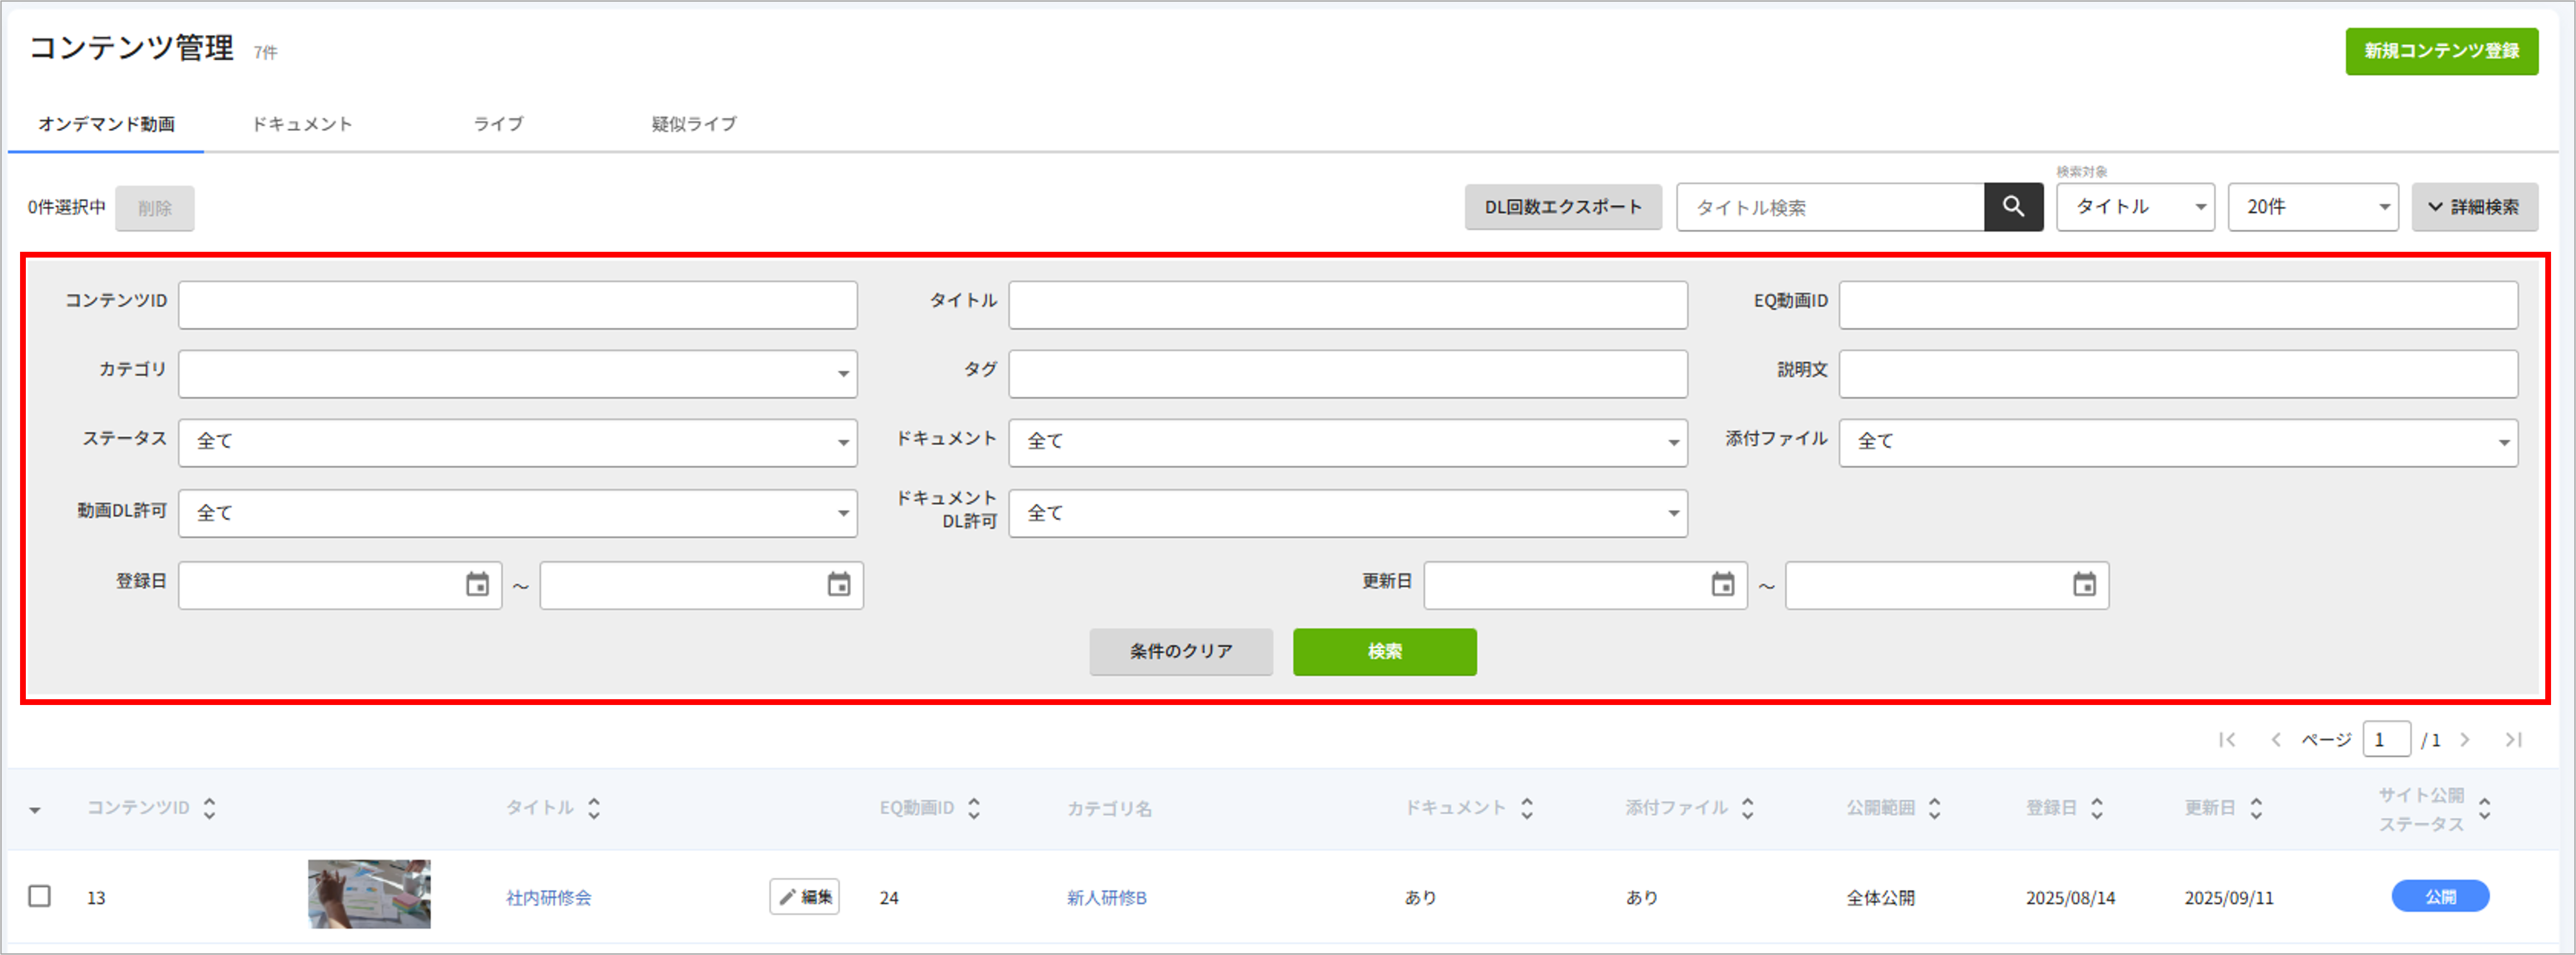Click the 全体公開 cell text
This screenshot has width=2576, height=955.
point(1880,898)
